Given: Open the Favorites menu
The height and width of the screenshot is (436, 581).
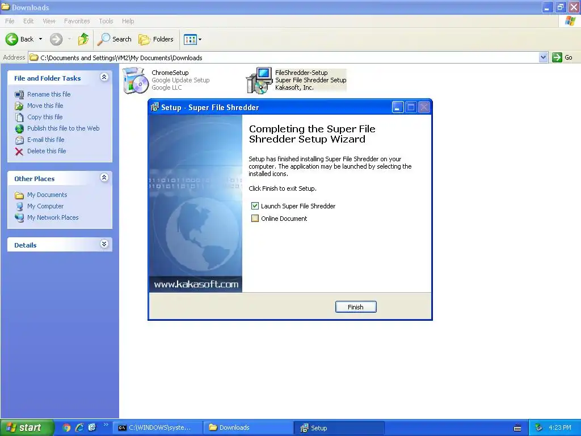Looking at the screenshot, I should (77, 21).
